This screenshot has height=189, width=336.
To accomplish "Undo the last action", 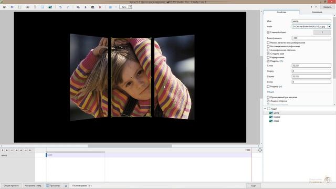I will pos(60,7).
